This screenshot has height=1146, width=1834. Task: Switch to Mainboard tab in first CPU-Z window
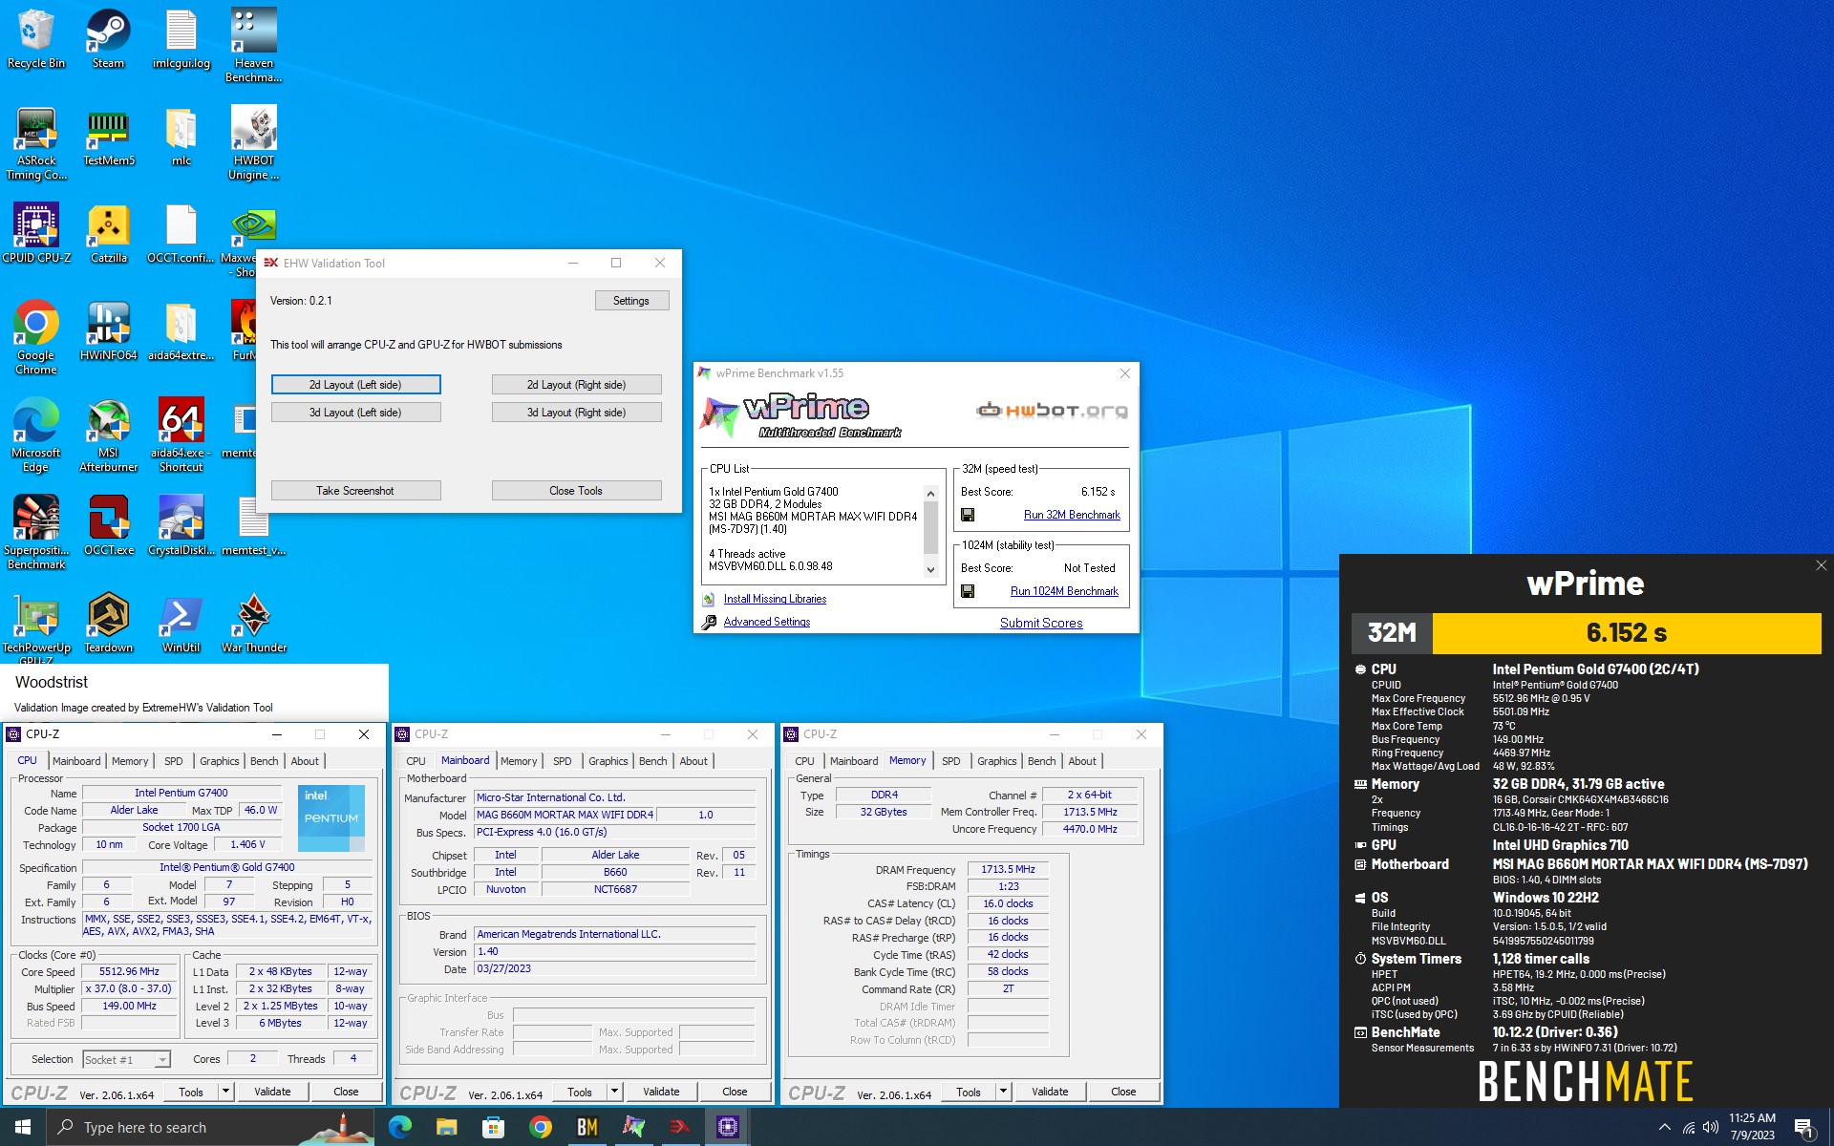click(76, 761)
